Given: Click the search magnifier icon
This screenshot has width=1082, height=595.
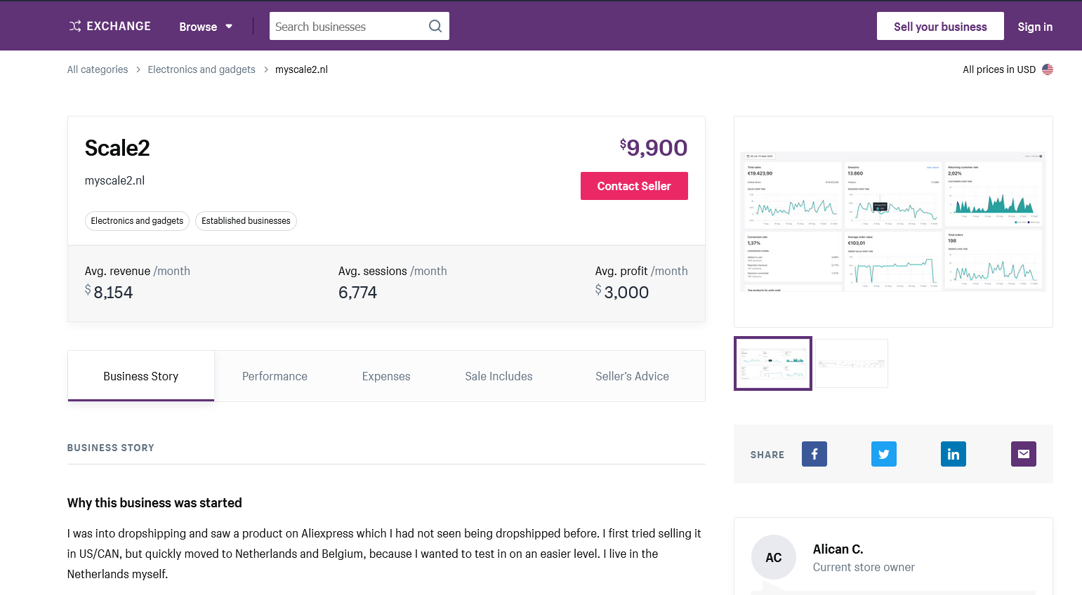Looking at the screenshot, I should [x=435, y=26].
